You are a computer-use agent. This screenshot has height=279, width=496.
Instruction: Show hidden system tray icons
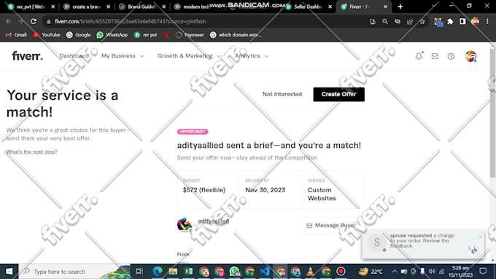coord(395,272)
